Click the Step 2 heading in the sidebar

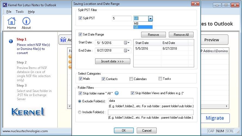(x=21, y=62)
